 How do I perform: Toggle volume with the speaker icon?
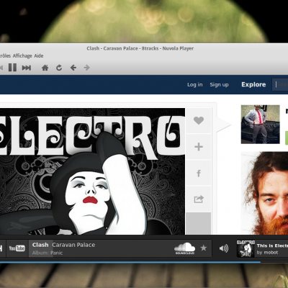[x=224, y=248]
